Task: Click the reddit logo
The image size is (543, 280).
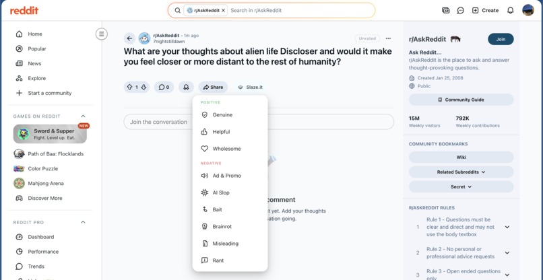Action: 24,10
